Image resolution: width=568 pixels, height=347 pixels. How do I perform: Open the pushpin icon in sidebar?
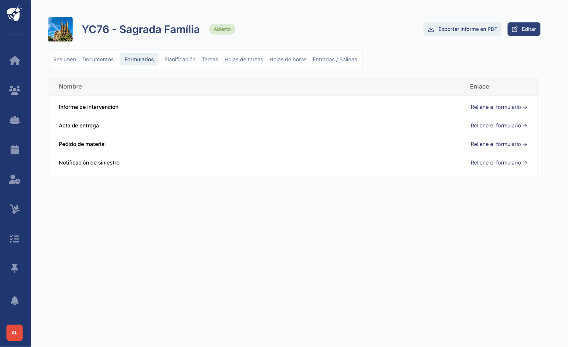point(15,269)
